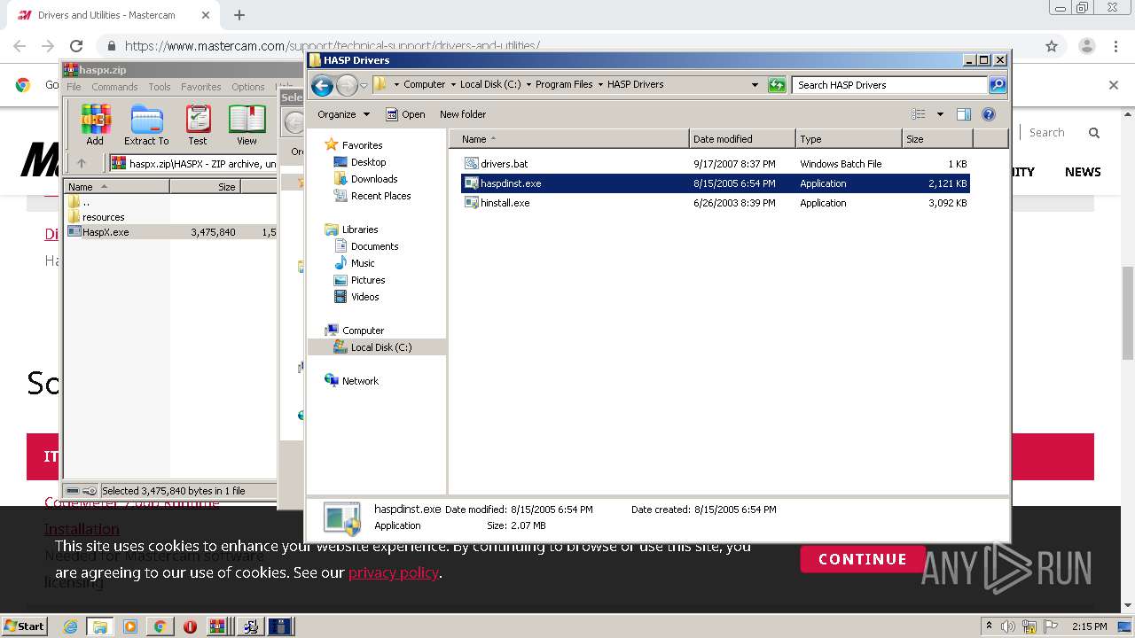Click Internet Explorer taskbar icon
1135x638 pixels.
(x=70, y=626)
